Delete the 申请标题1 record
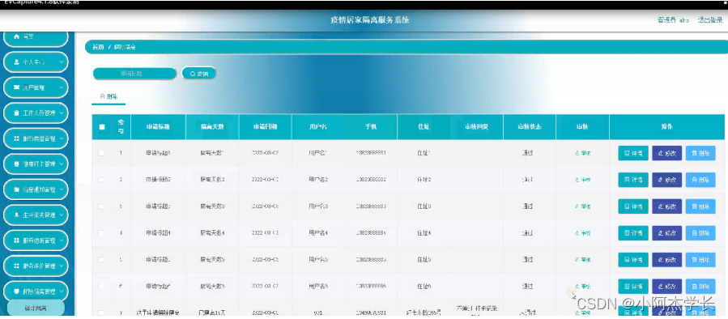 tap(700, 153)
